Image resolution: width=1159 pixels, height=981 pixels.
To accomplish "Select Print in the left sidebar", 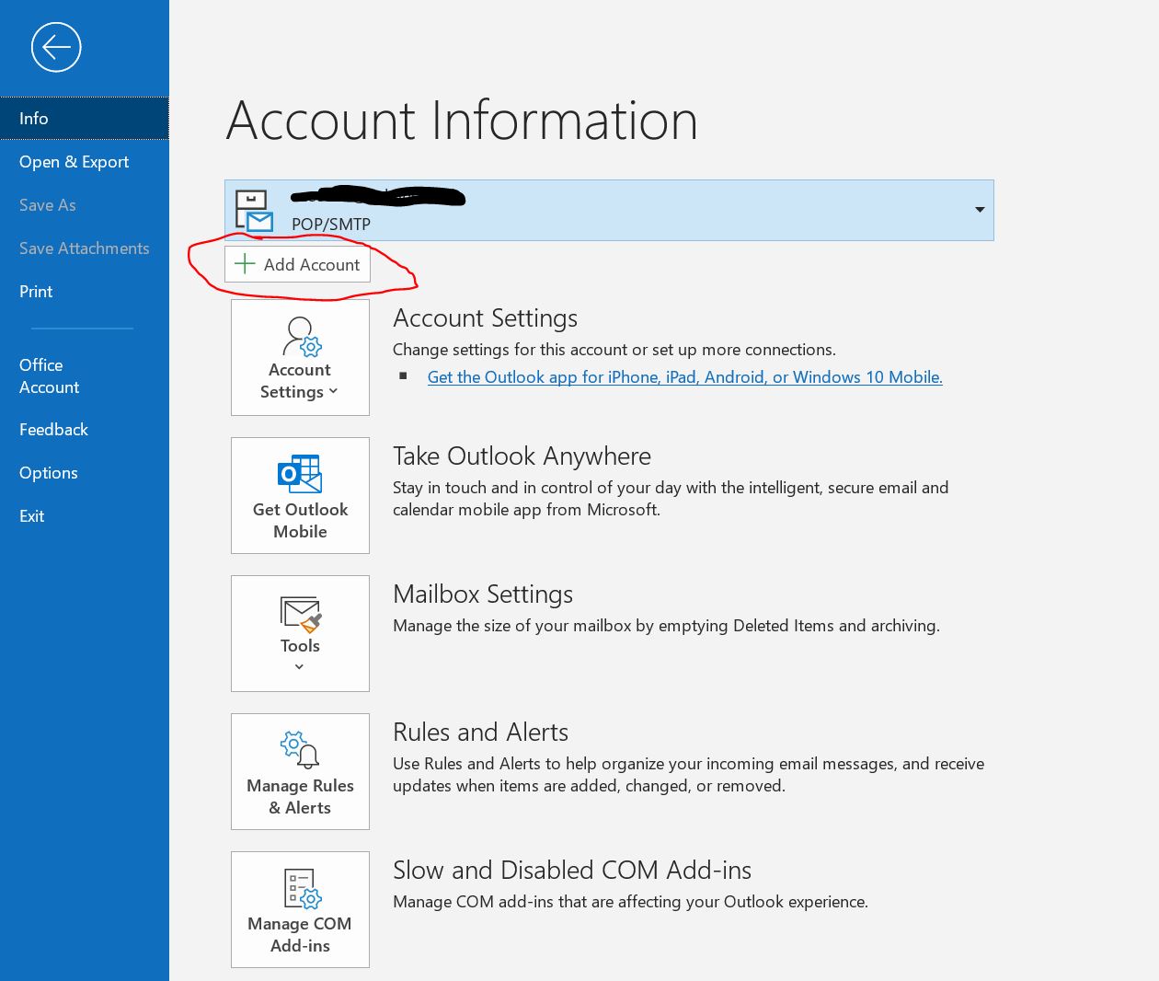I will pos(36,292).
